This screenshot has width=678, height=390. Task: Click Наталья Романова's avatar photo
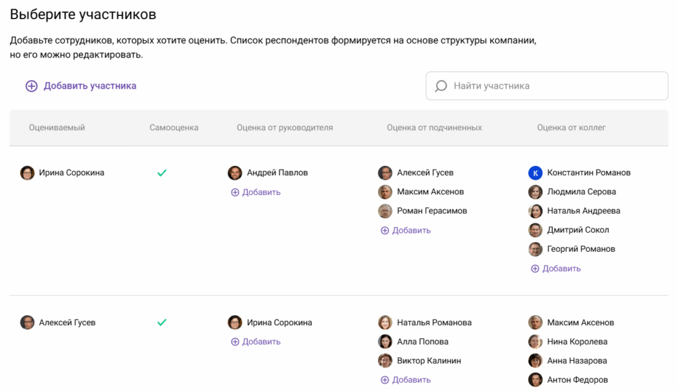point(385,322)
